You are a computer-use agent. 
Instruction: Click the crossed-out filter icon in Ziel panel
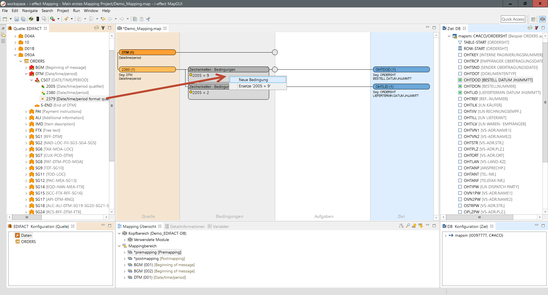(537, 28)
